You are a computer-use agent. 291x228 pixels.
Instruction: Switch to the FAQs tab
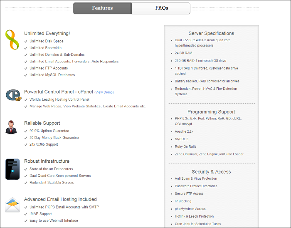[161, 8]
